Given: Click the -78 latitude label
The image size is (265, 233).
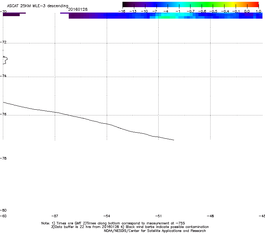Looking at the screenshot, I should click(3, 158).
